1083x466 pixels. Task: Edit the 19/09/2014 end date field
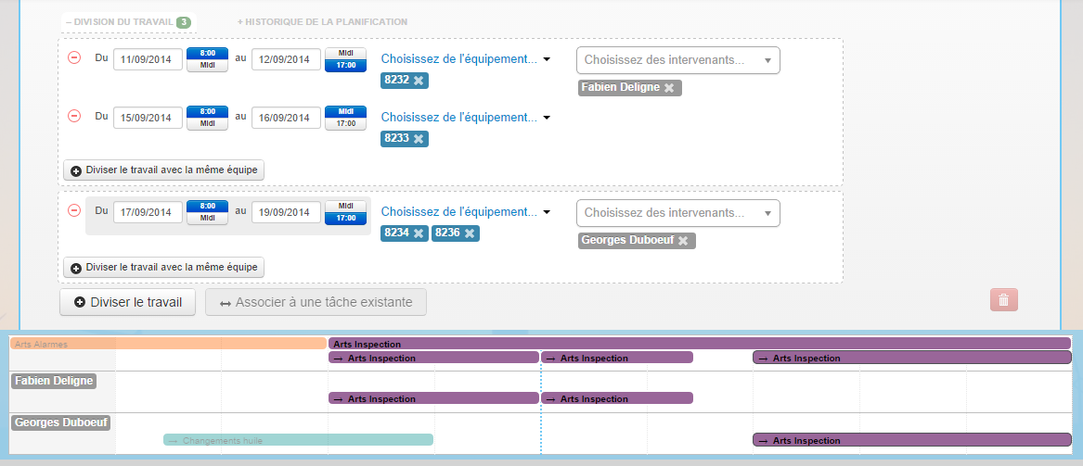click(286, 212)
